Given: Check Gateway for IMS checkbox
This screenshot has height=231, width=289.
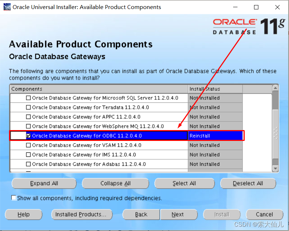Looking at the screenshot, I should coord(28,155).
